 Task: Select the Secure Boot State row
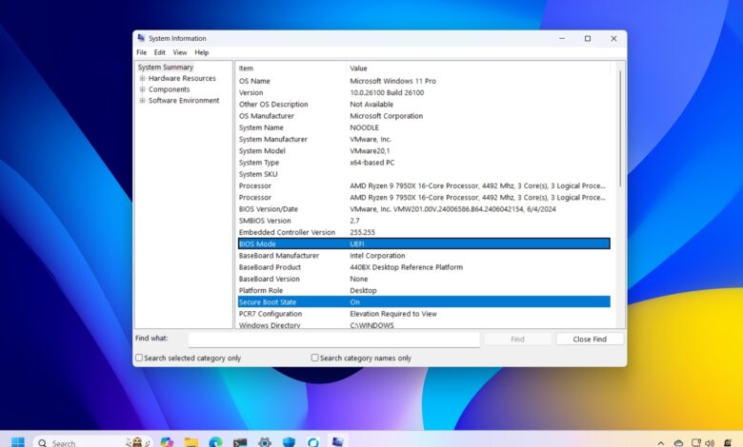(x=424, y=301)
